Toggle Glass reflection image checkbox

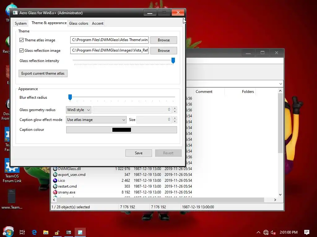pos(21,50)
